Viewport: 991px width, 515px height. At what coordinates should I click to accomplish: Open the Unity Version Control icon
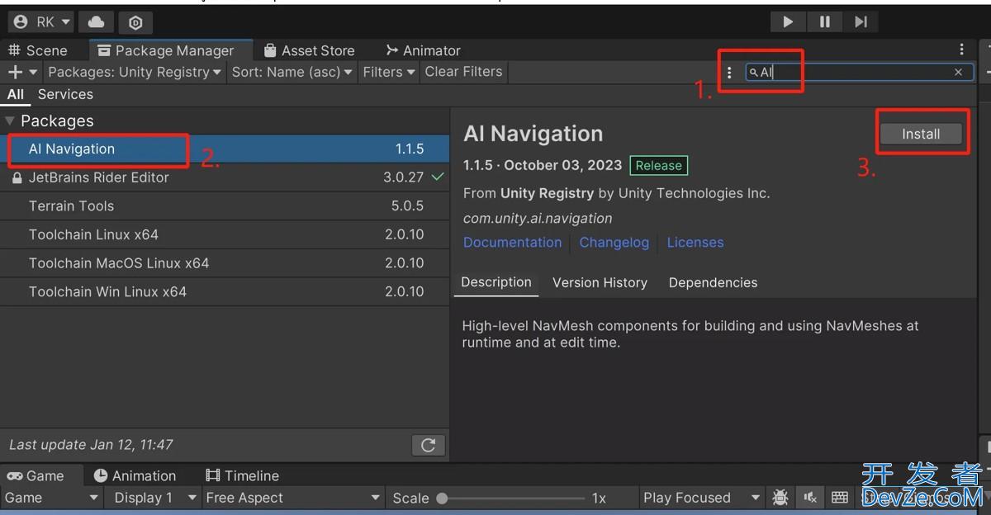(136, 21)
